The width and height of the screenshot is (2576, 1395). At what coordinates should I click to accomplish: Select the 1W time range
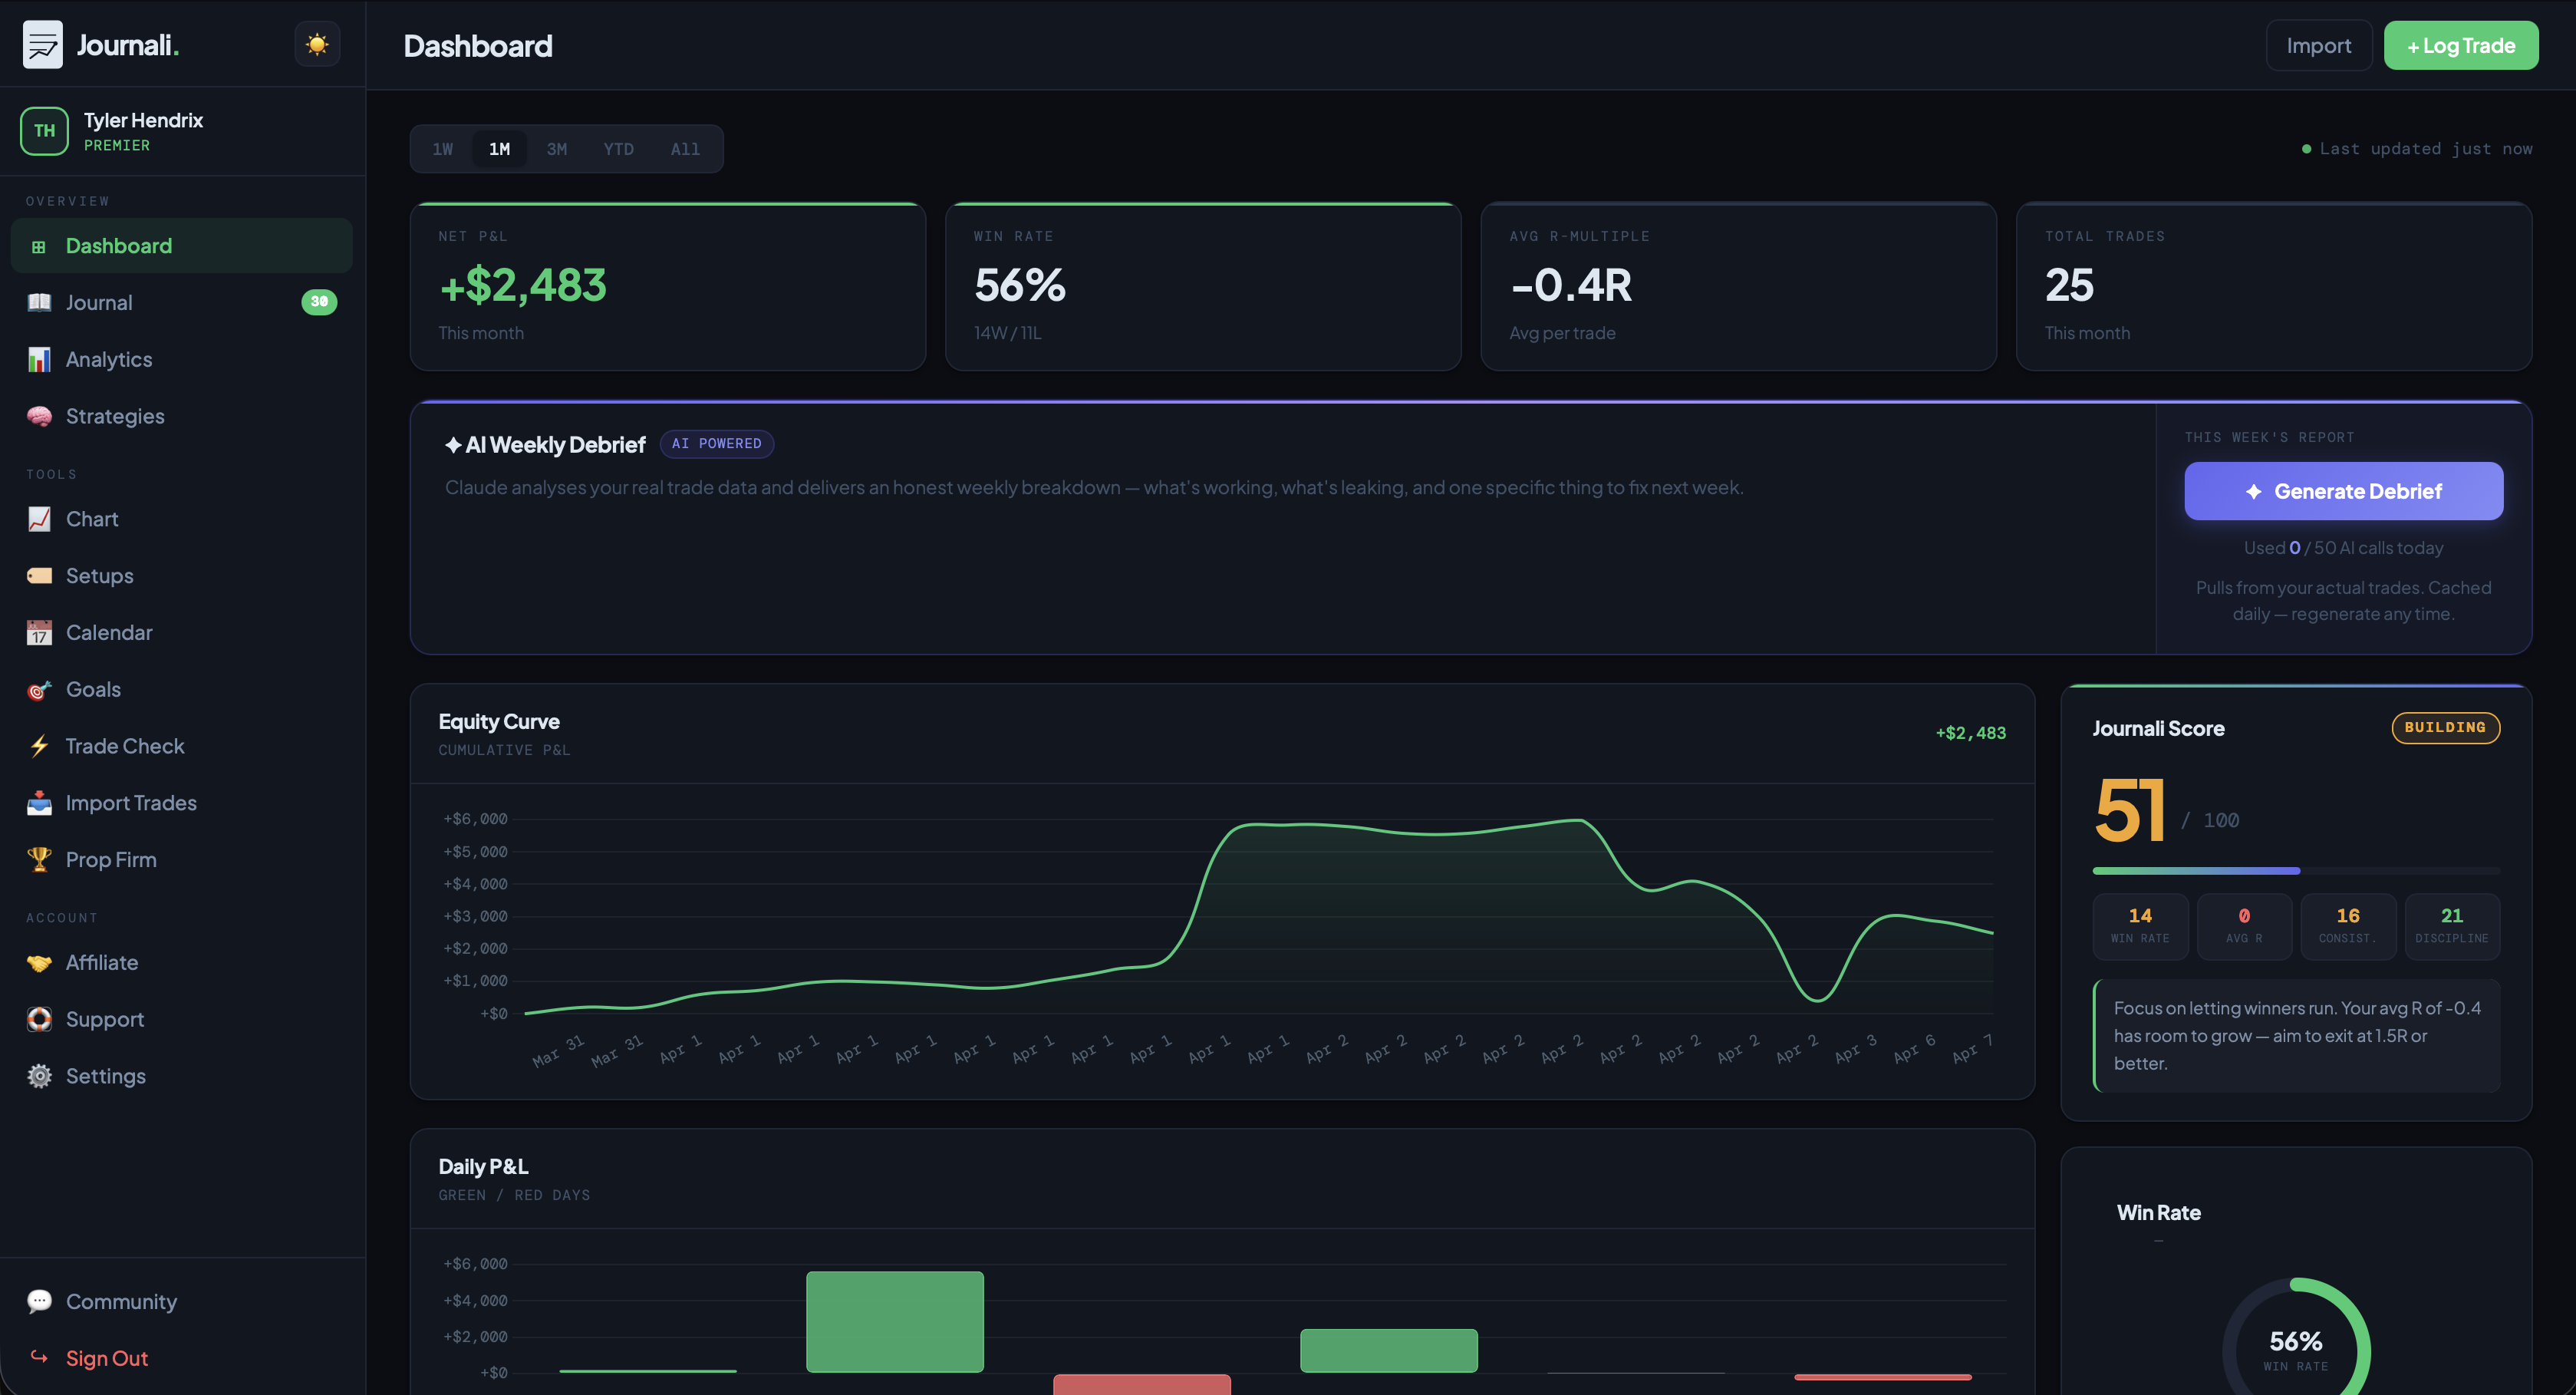click(x=442, y=149)
